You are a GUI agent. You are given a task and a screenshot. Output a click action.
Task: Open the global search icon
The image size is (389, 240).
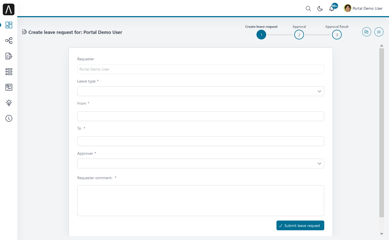pos(308,9)
